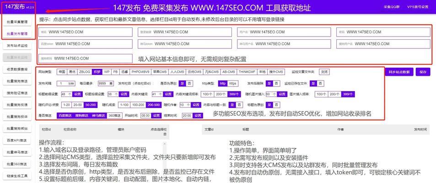Screen dimensions: 436x183
Task: Open 搜狗验证推送 in the sidebar
Action: 17,93
